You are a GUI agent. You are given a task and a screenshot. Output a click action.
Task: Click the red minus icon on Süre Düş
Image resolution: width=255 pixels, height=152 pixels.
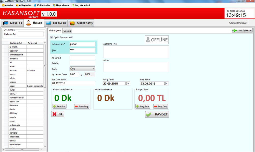coord(76,106)
